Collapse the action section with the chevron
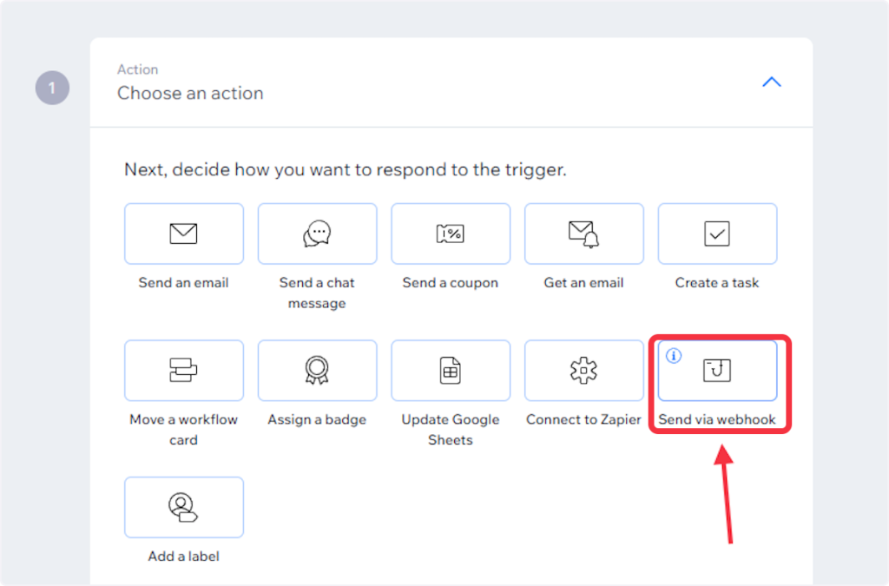The height and width of the screenshot is (586, 889). pyautogui.click(x=771, y=82)
